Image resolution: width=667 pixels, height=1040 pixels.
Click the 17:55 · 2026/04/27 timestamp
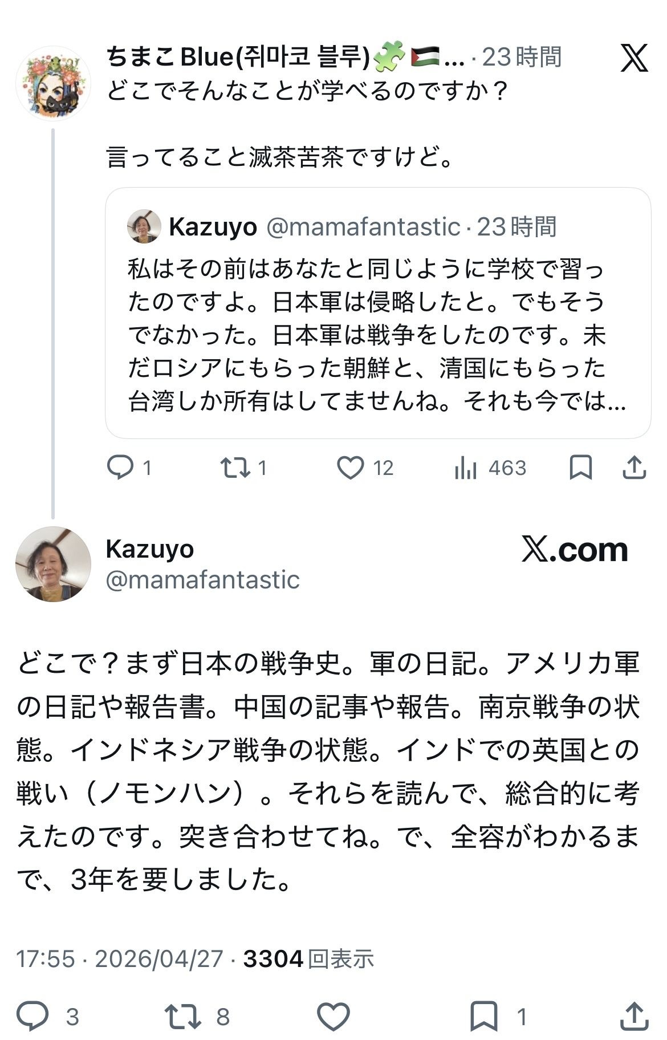[119, 959]
